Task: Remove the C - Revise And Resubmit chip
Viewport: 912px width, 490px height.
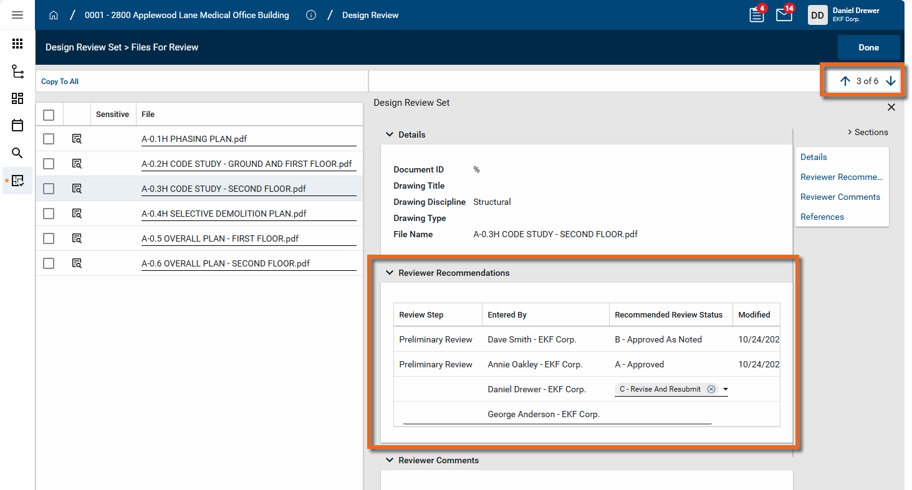Action: 711,389
